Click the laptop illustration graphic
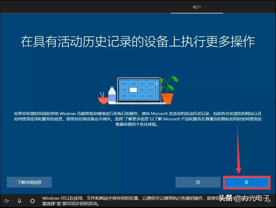 click(139, 90)
